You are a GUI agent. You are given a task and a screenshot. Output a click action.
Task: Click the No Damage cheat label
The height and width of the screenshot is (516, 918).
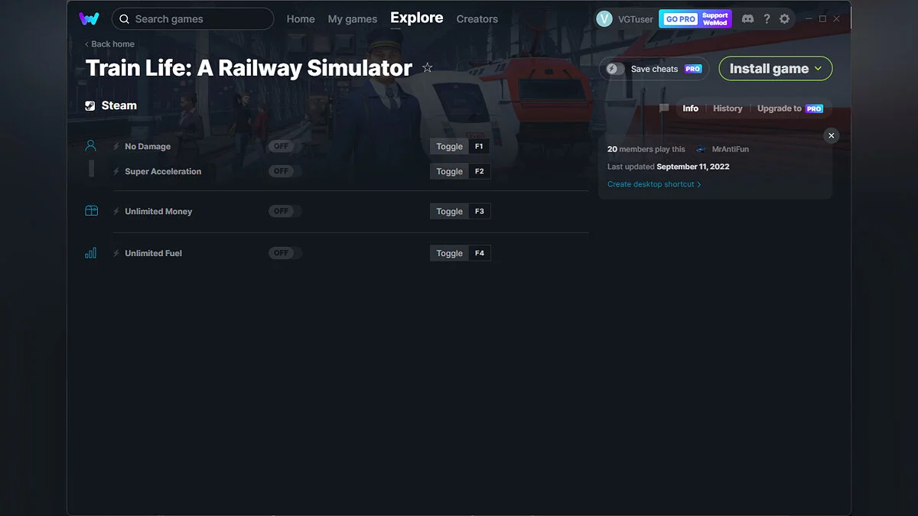(148, 146)
